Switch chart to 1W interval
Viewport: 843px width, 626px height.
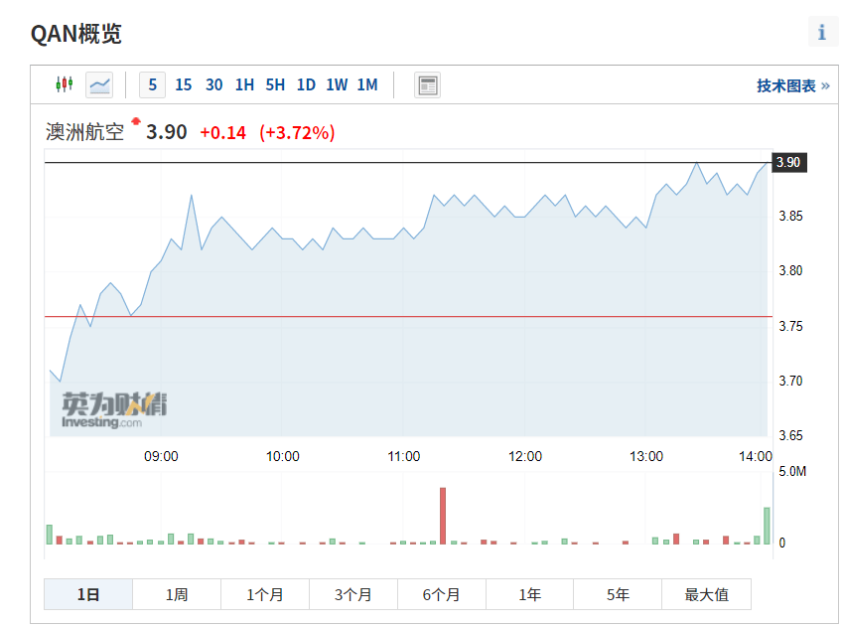point(337,85)
